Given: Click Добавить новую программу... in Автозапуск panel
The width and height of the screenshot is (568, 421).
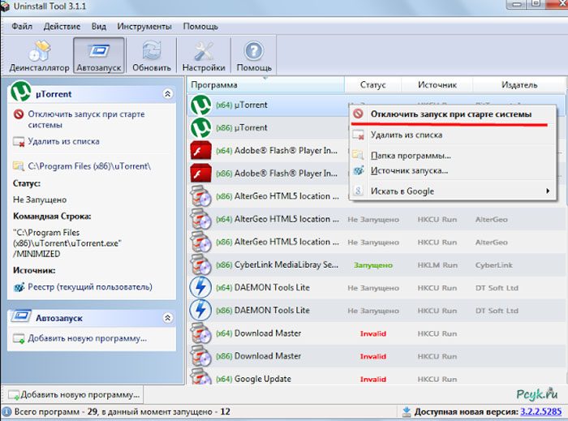Looking at the screenshot, I should pyautogui.click(x=88, y=338).
